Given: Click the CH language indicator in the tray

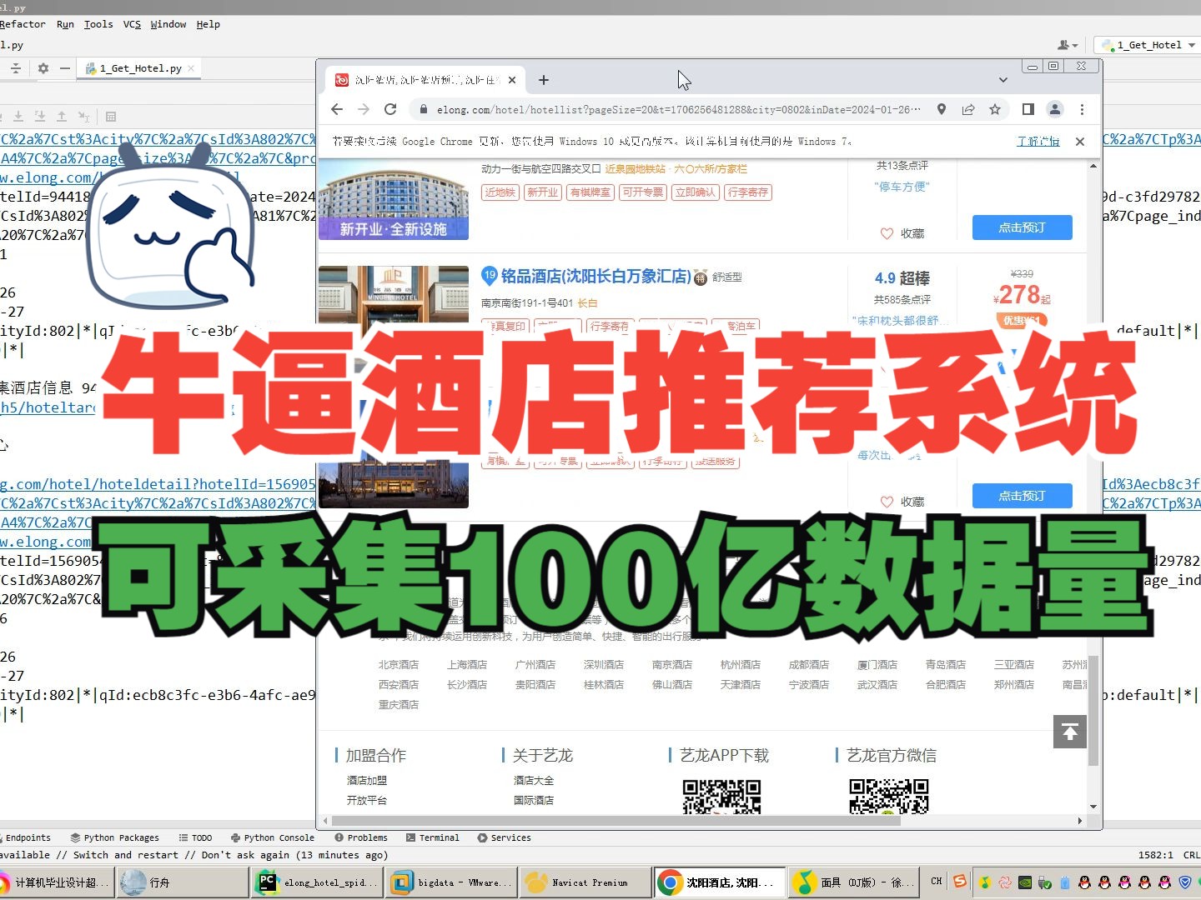Looking at the screenshot, I should coord(937,882).
